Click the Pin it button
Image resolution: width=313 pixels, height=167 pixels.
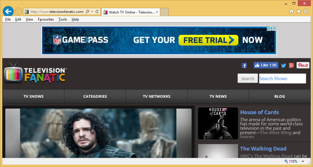tap(303, 65)
